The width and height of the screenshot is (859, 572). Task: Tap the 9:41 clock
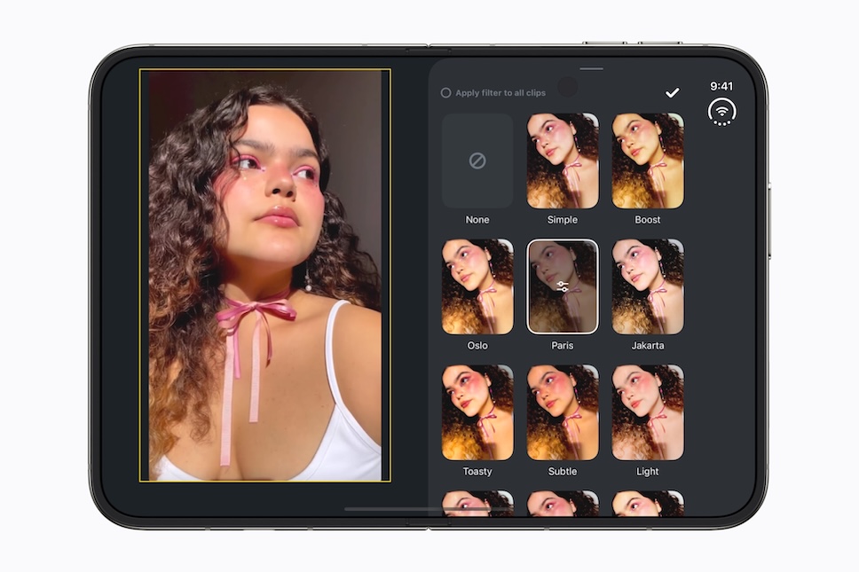click(x=721, y=86)
